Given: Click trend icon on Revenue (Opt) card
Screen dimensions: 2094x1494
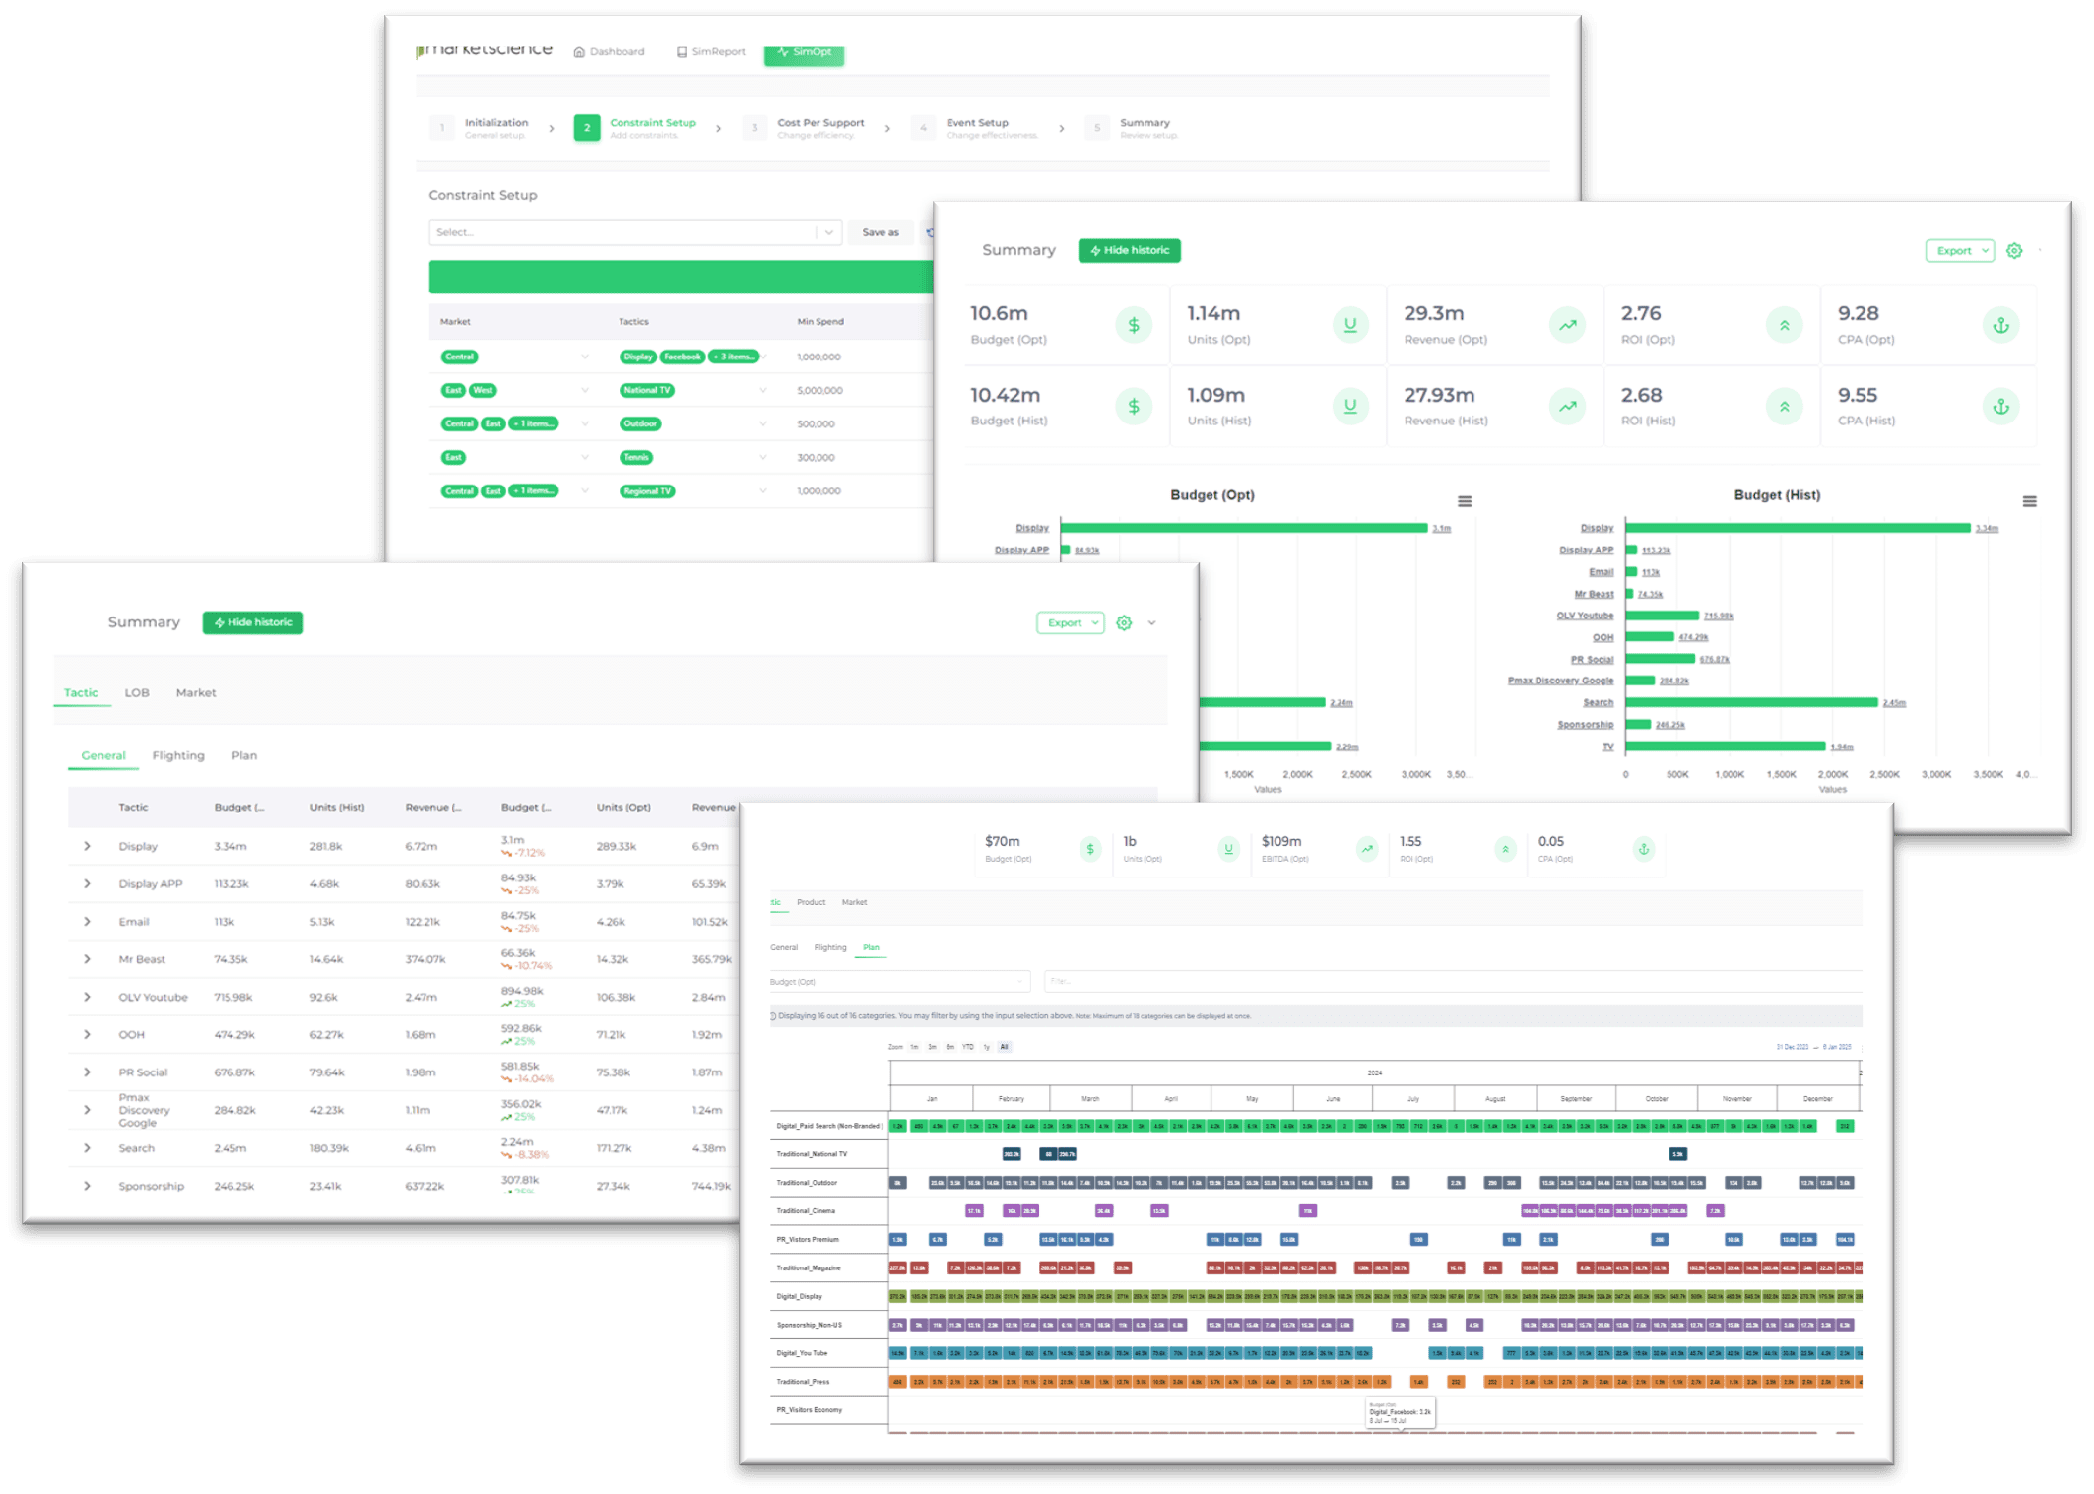Looking at the screenshot, I should click(1567, 325).
